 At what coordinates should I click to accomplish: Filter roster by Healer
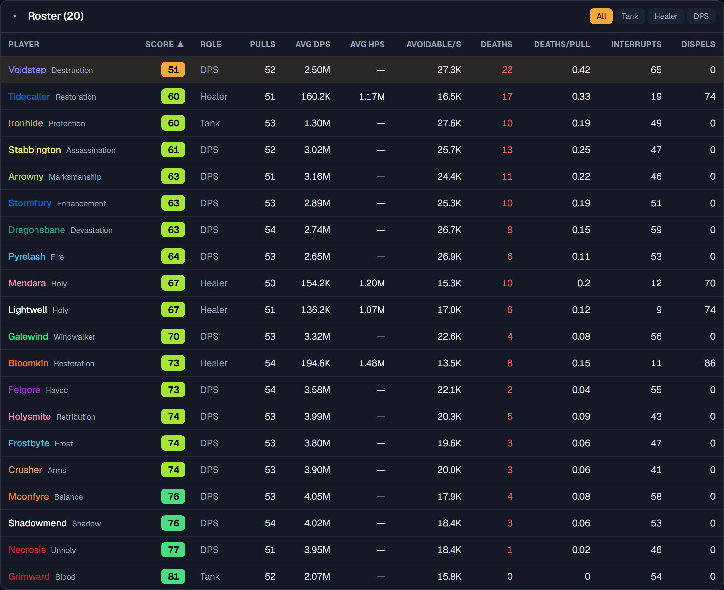coord(666,16)
